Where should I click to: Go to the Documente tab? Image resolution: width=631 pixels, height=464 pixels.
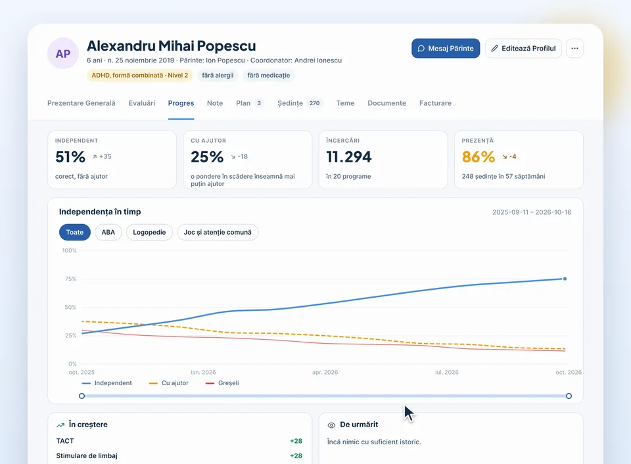[386, 103]
